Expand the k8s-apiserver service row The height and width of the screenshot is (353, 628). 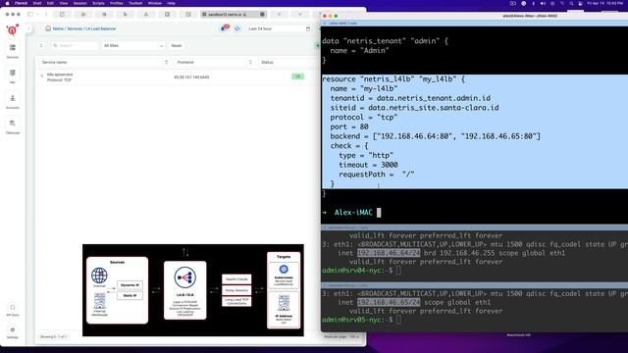pyautogui.click(x=41, y=76)
